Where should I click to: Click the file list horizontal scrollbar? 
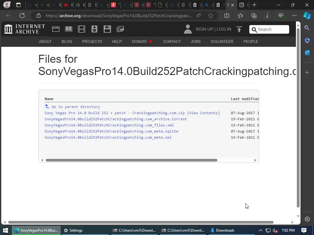pyautogui.click(x=131, y=160)
